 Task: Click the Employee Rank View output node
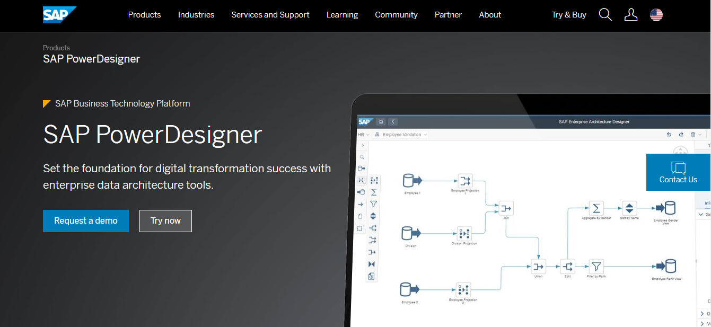(666, 267)
